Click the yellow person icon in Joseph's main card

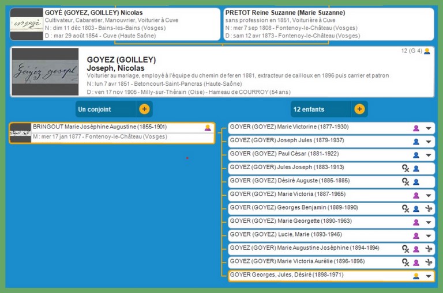(x=427, y=51)
